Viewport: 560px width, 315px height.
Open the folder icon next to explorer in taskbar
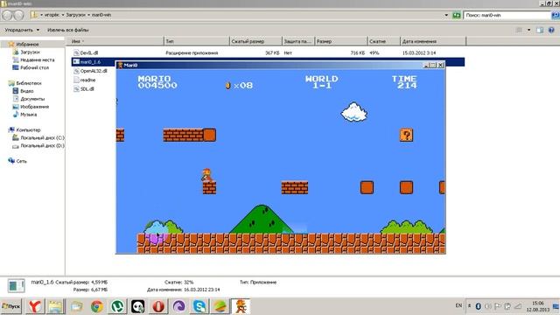tap(76, 306)
